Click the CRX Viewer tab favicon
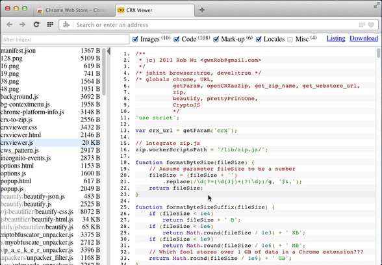 pos(121,10)
